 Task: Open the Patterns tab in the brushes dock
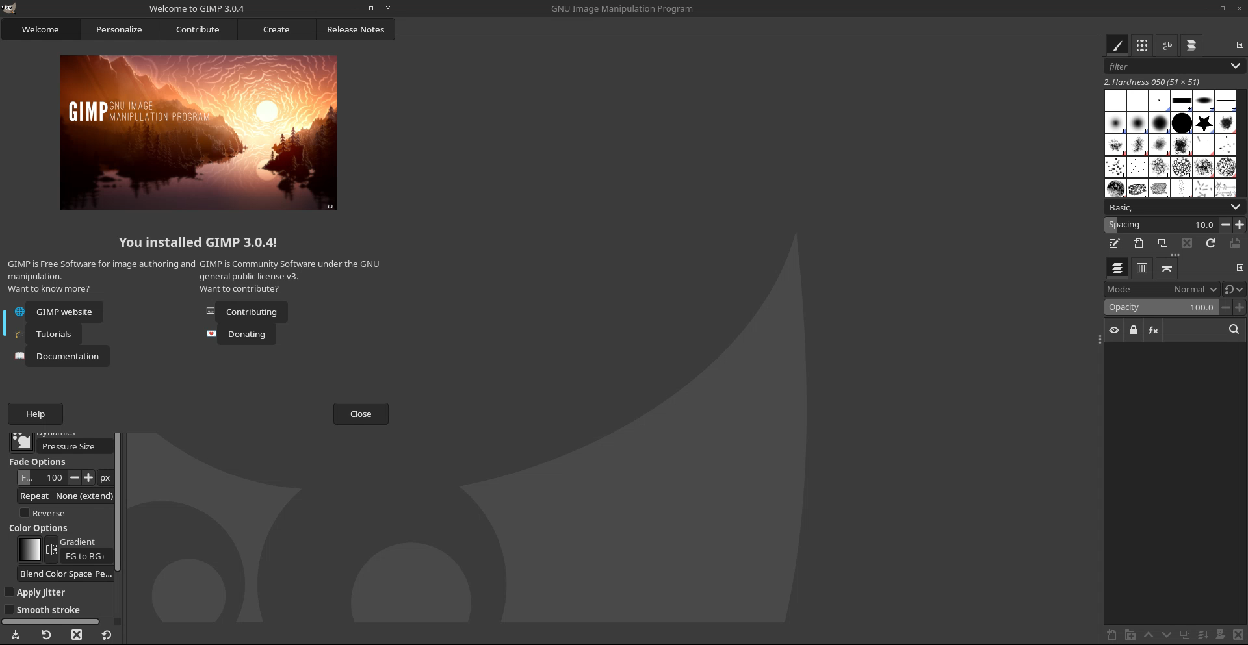pos(1141,45)
